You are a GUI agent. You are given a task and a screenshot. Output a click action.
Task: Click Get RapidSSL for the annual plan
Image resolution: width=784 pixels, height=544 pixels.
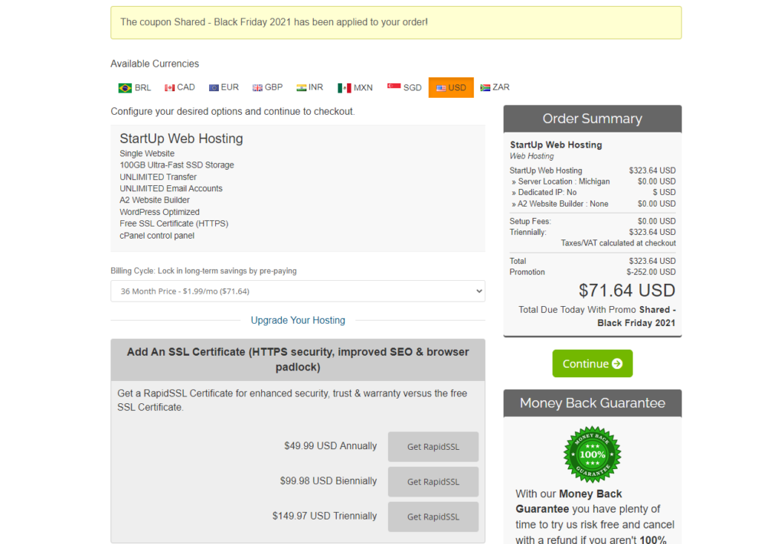(x=433, y=446)
